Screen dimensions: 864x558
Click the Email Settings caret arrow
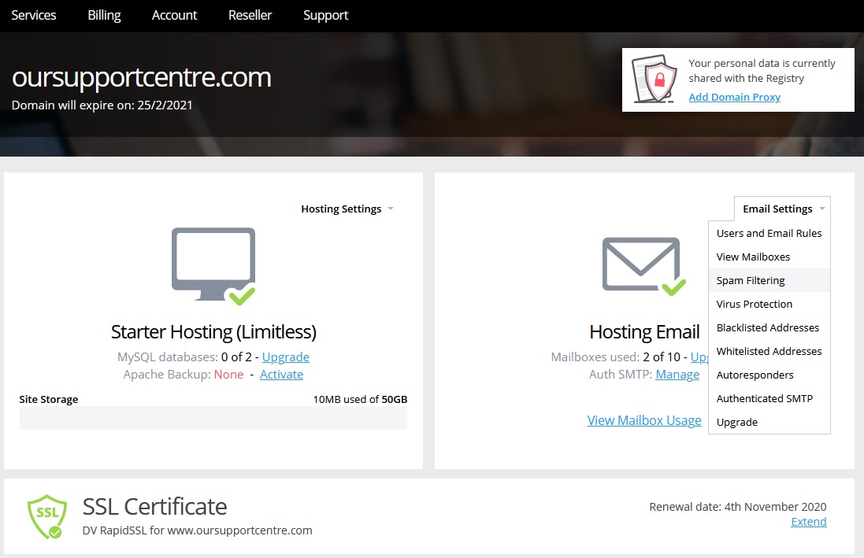click(824, 209)
